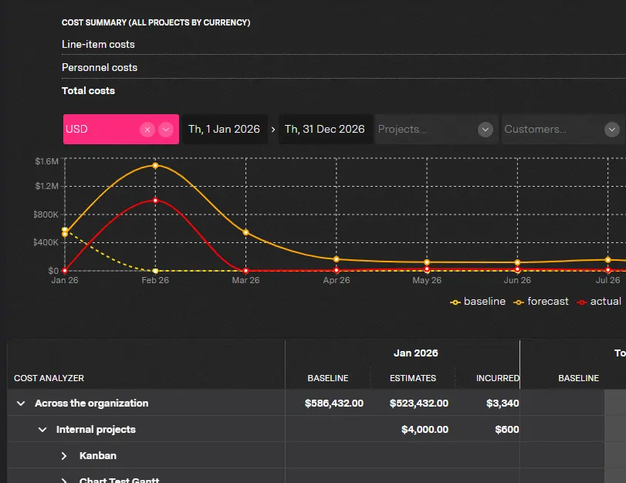The image size is (626, 483).
Task: Open the Personnel costs row
Action: [x=343, y=67]
